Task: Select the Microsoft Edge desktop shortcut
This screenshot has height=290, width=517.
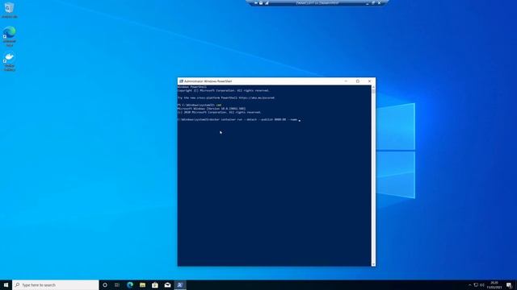Action: (x=9, y=36)
